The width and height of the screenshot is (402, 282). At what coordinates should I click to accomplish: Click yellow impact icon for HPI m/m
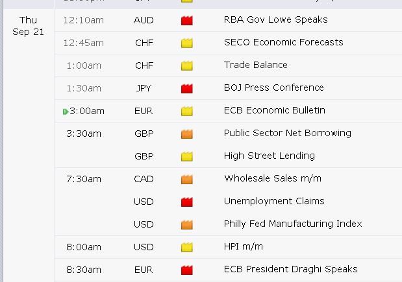coord(187,247)
